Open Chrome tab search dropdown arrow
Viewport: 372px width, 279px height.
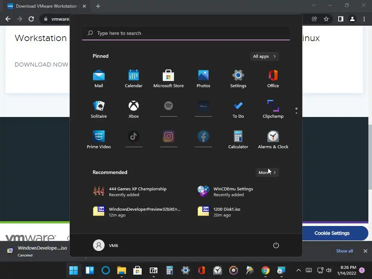314,5
